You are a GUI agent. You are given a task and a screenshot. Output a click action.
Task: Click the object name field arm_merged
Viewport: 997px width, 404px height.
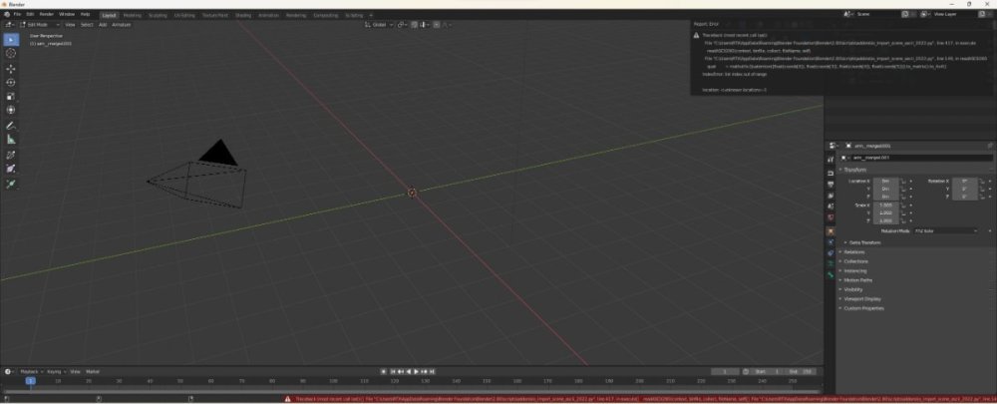[922, 158]
